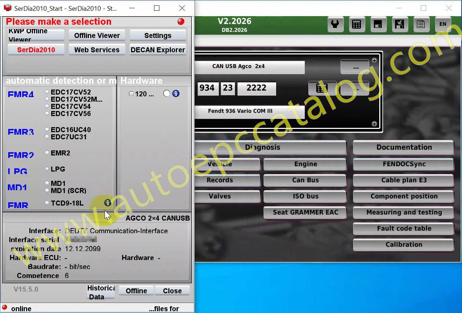This screenshot has width=462, height=313.
Task: Click the calculator icon in the green toolbar
Action: coord(356,24)
